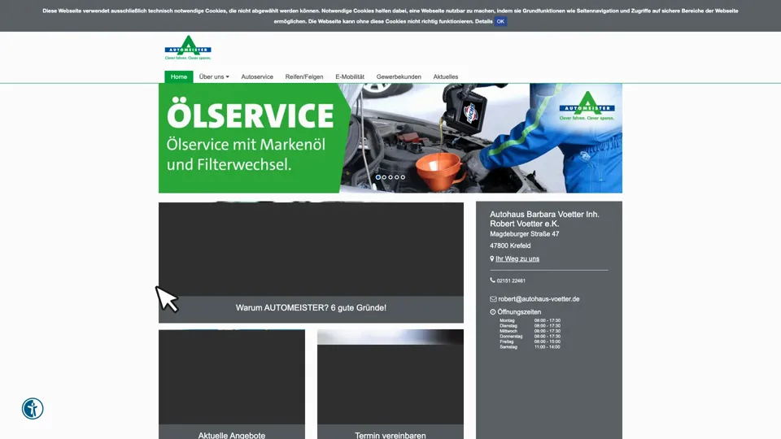
Task: Click the Magdeburger Straße 47 address line
Action: click(525, 234)
